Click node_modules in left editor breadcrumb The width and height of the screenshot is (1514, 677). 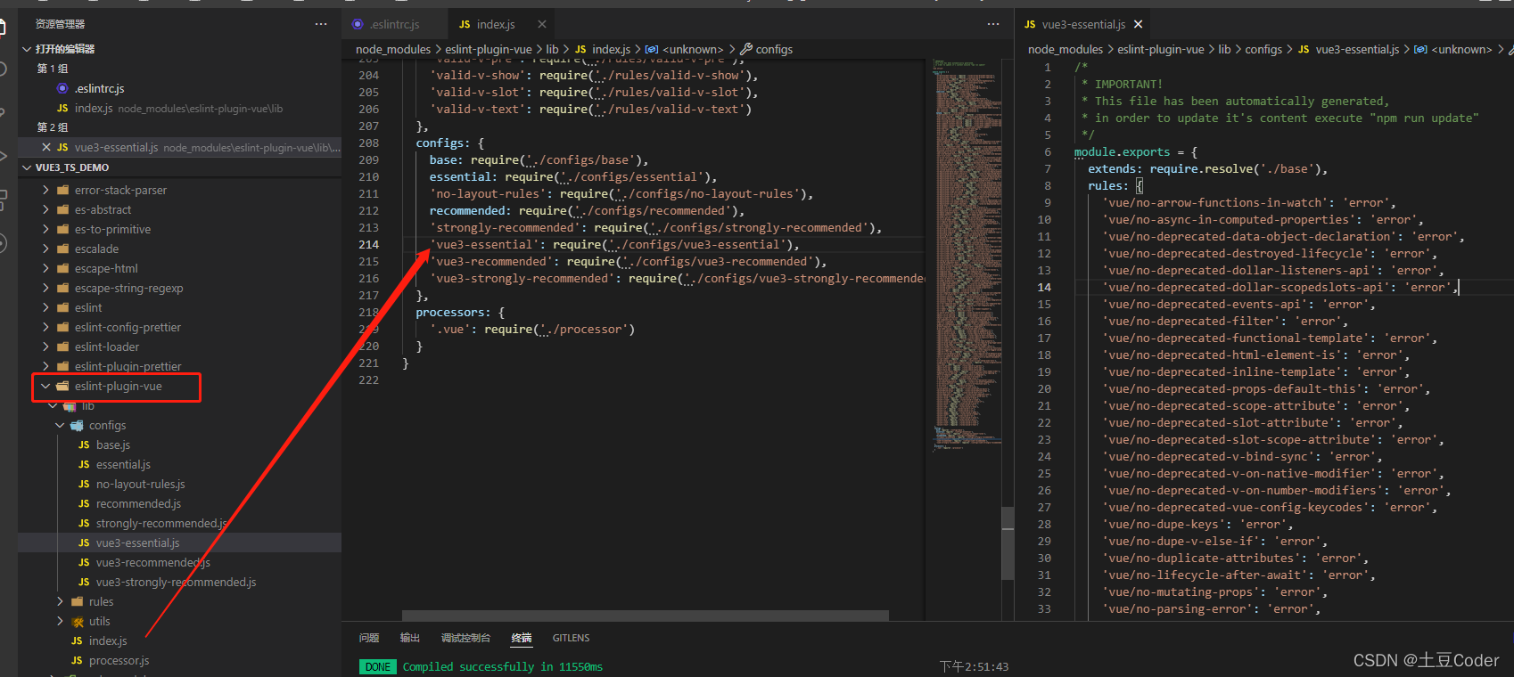[393, 49]
